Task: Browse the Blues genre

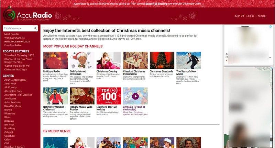Action: pyautogui.click(x=7, y=117)
